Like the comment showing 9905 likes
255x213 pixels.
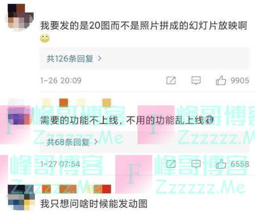(221, 80)
